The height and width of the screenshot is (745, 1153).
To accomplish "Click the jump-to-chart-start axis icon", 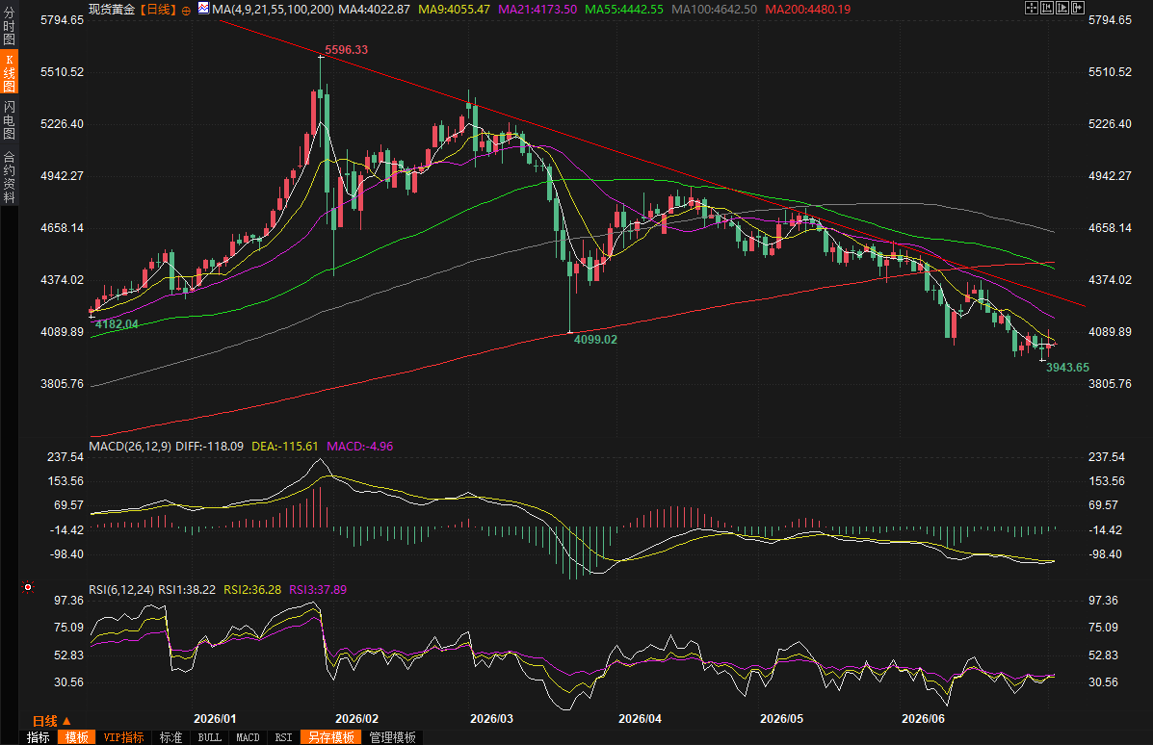I will pyautogui.click(x=1047, y=8).
